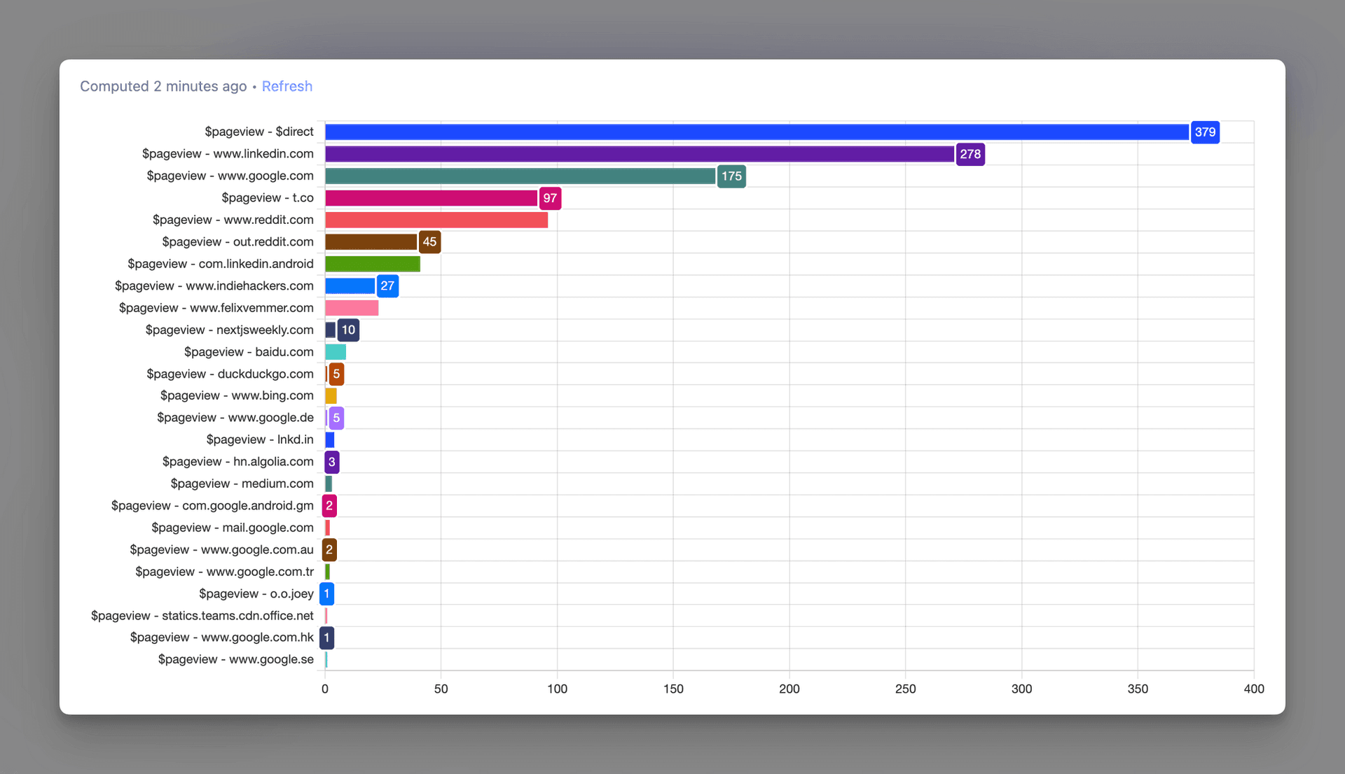Image resolution: width=1345 pixels, height=774 pixels.
Task: Click the pink www.felixvemmer.com bar
Action: pyautogui.click(x=352, y=308)
